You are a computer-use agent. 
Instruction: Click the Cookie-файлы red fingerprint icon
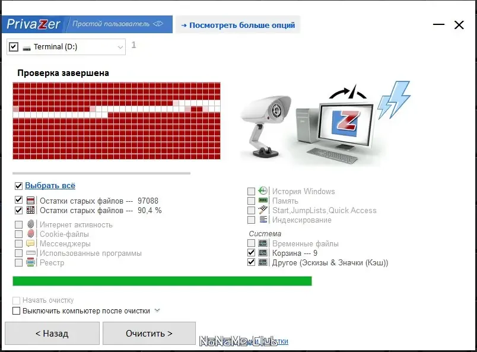30,233
